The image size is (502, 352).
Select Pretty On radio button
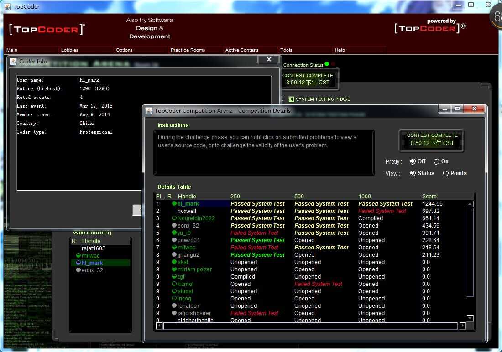pos(436,161)
